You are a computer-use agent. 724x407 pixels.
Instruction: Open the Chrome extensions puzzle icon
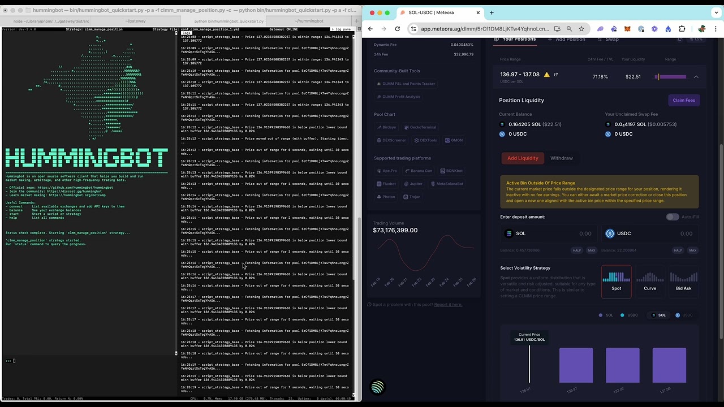pos(682,29)
